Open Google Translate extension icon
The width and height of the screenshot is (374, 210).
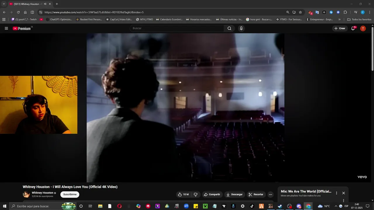coord(317,12)
